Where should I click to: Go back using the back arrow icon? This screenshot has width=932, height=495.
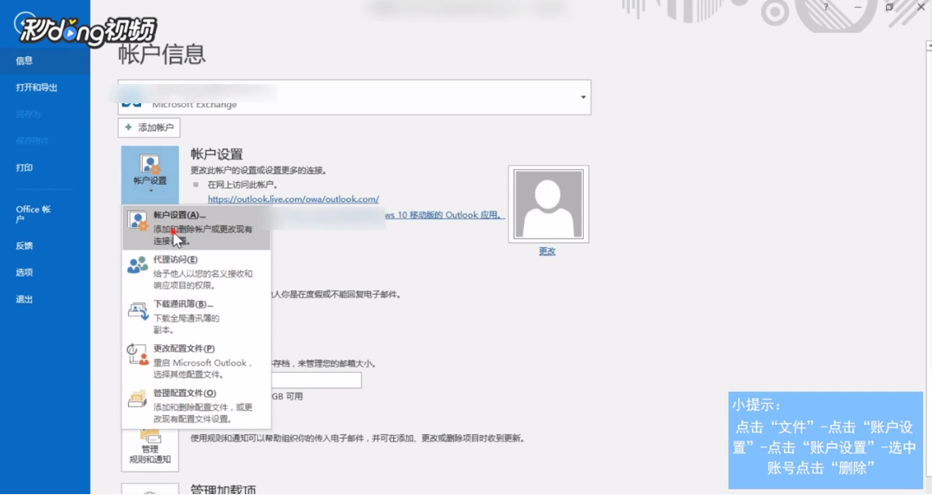tap(24, 23)
